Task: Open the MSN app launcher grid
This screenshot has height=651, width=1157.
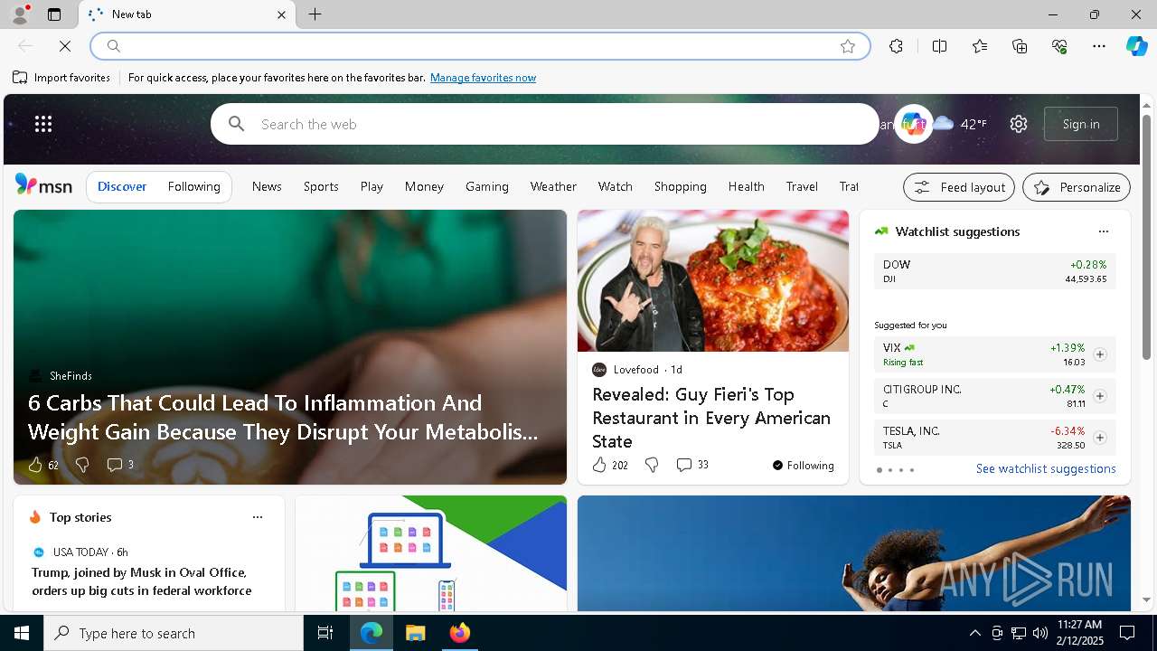Action: tap(43, 124)
